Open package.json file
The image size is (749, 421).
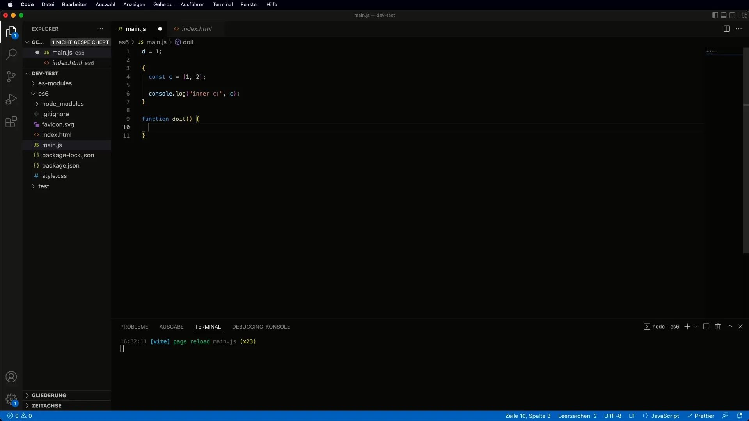60,166
